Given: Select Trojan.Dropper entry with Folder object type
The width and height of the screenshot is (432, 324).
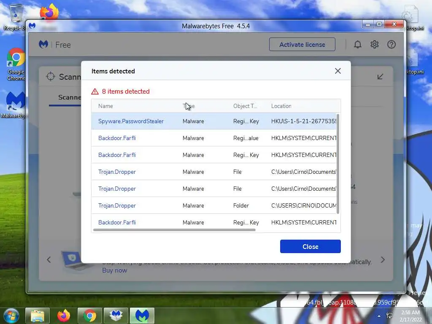Looking at the screenshot, I should point(214,205).
